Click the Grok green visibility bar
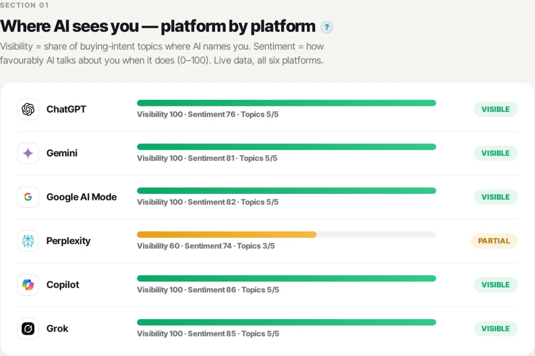This screenshot has height=356, width=535. [287, 322]
